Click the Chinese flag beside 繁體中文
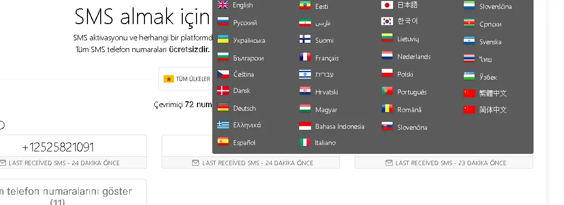This screenshot has width=564, height=205. tap(469, 93)
